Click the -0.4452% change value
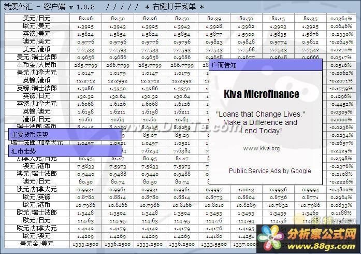361x254 pixels. pyautogui.click(x=341, y=104)
